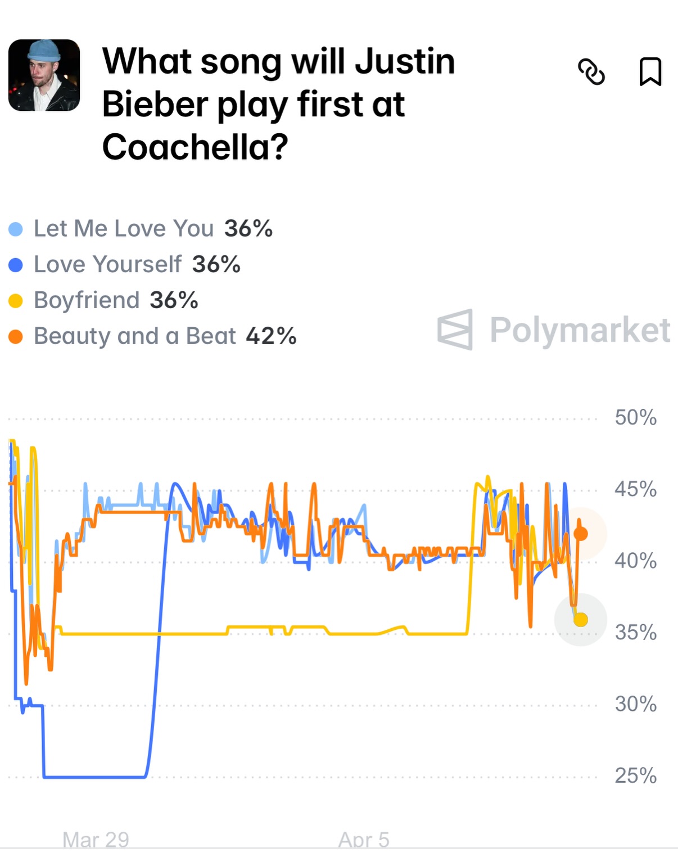Click the yellow Boyfriend legend dot
Image resolution: width=678 pixels, height=852 pixels.
16,301
